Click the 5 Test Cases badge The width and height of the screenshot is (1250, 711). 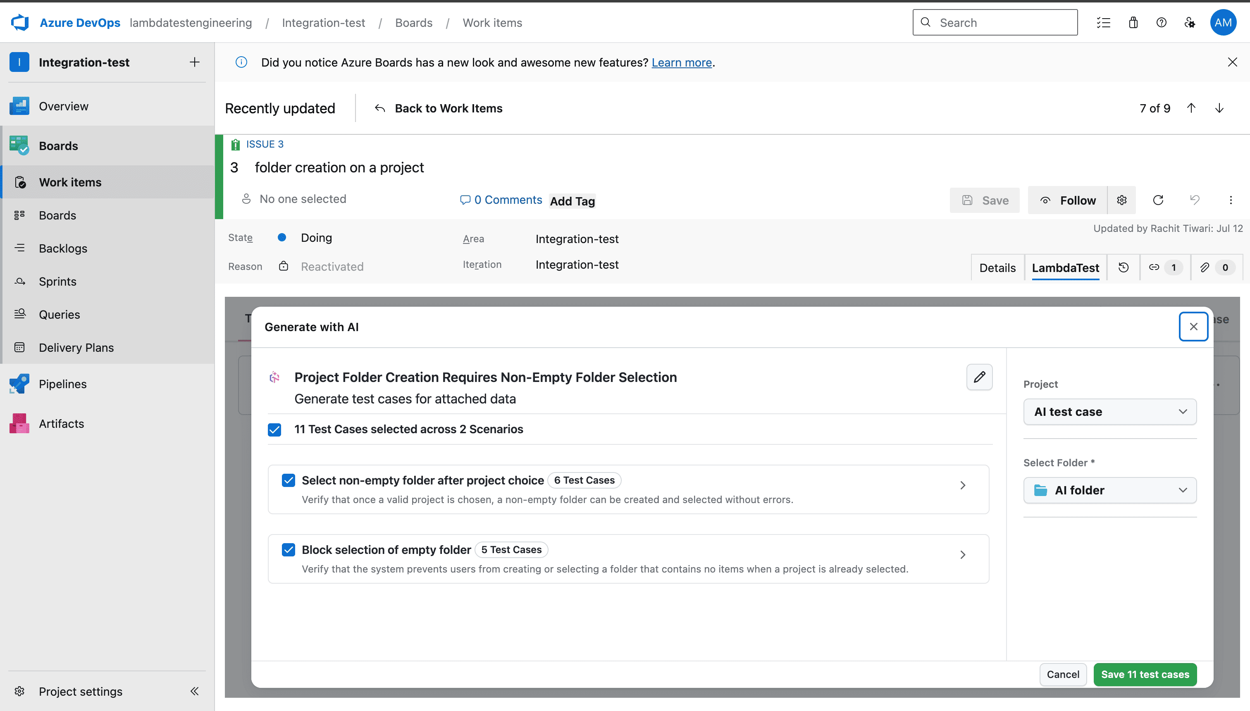pyautogui.click(x=511, y=549)
